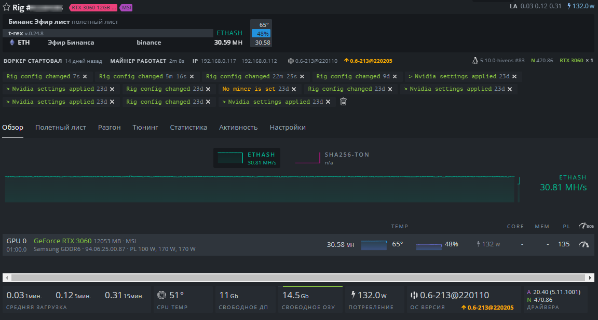Open the Разгон tab
The width and height of the screenshot is (598, 320).
click(110, 128)
